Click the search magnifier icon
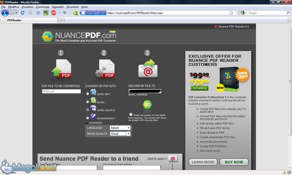The image size is (292, 175). click(288, 13)
